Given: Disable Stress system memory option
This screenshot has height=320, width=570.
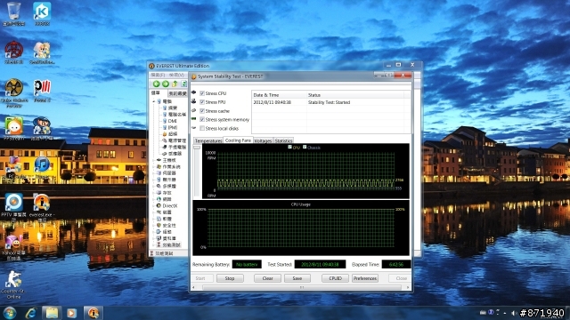Looking at the screenshot, I should [202, 119].
